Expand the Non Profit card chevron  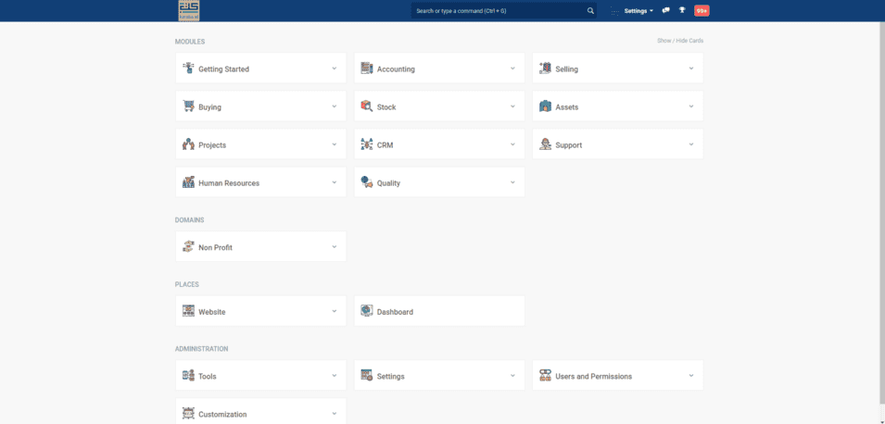(x=335, y=246)
